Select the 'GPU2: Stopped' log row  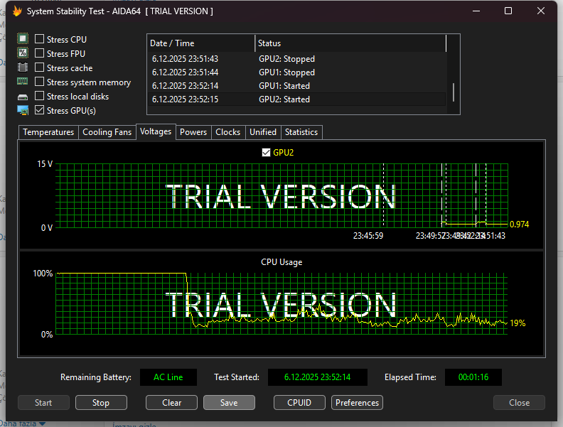click(297, 59)
